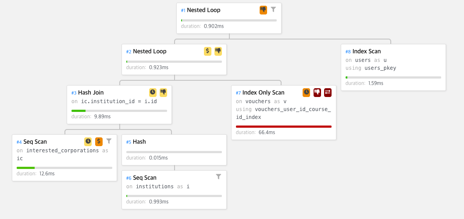This screenshot has width=464, height=219.
Task: Click the orange clock badge on Index Only Scan
Action: [306, 92]
